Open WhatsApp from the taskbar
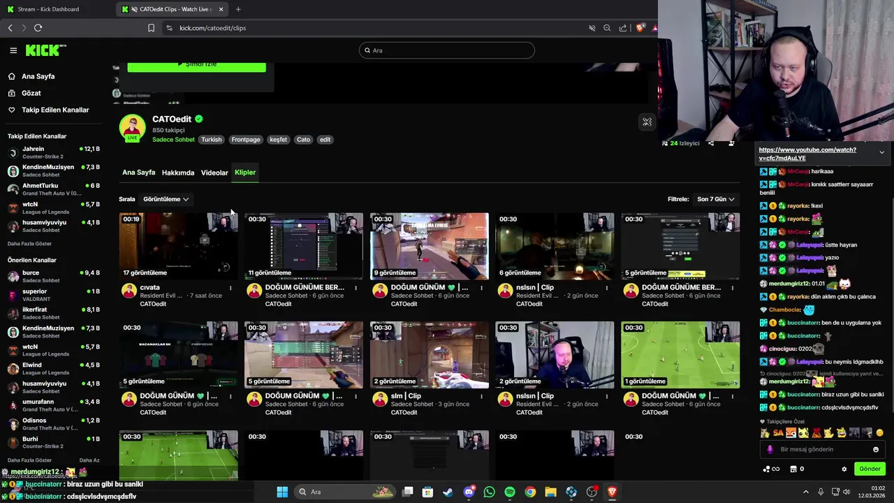894x503 pixels. coord(489,492)
